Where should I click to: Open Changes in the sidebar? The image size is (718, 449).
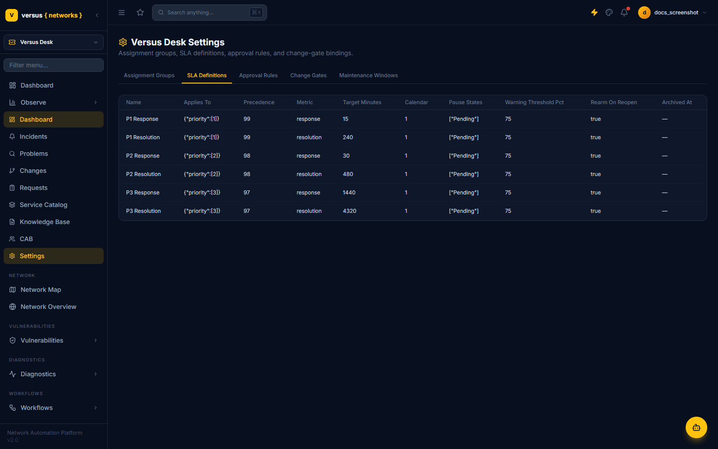tap(53, 171)
